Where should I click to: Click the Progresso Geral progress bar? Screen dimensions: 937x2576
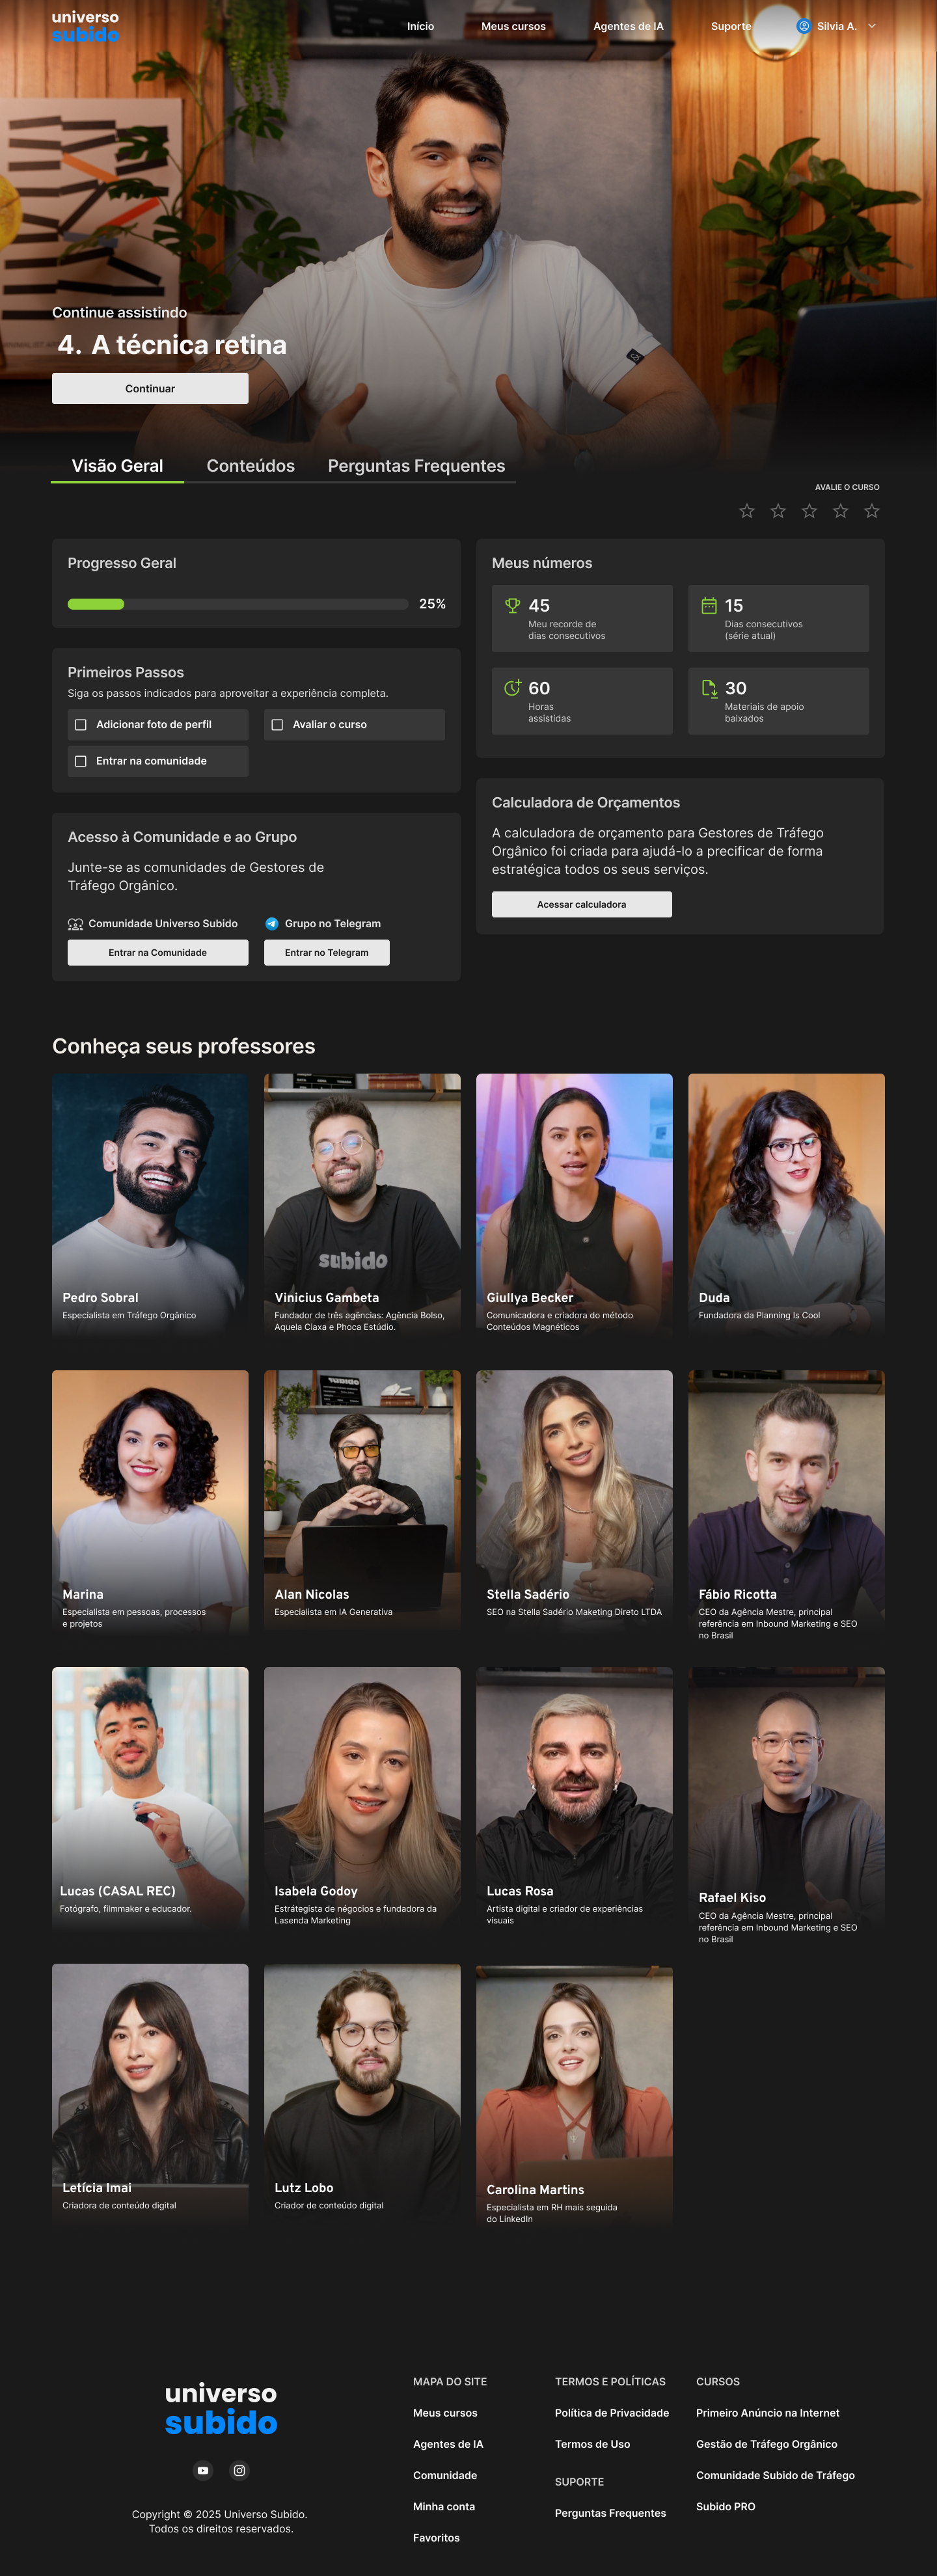click(x=237, y=604)
